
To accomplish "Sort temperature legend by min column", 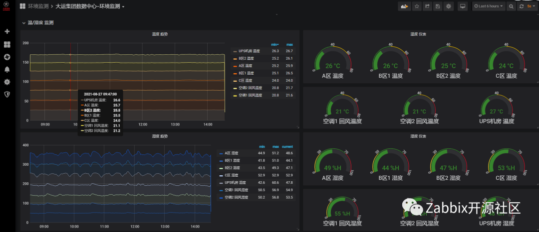I will (x=274, y=44).
